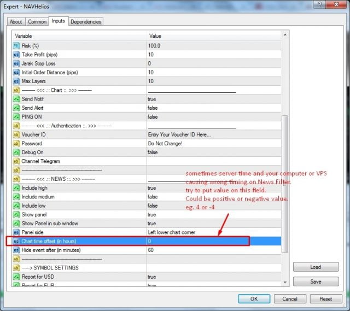The image size is (350, 311).
Task: Click the Authentication separator string icon
Action: (x=16, y=126)
